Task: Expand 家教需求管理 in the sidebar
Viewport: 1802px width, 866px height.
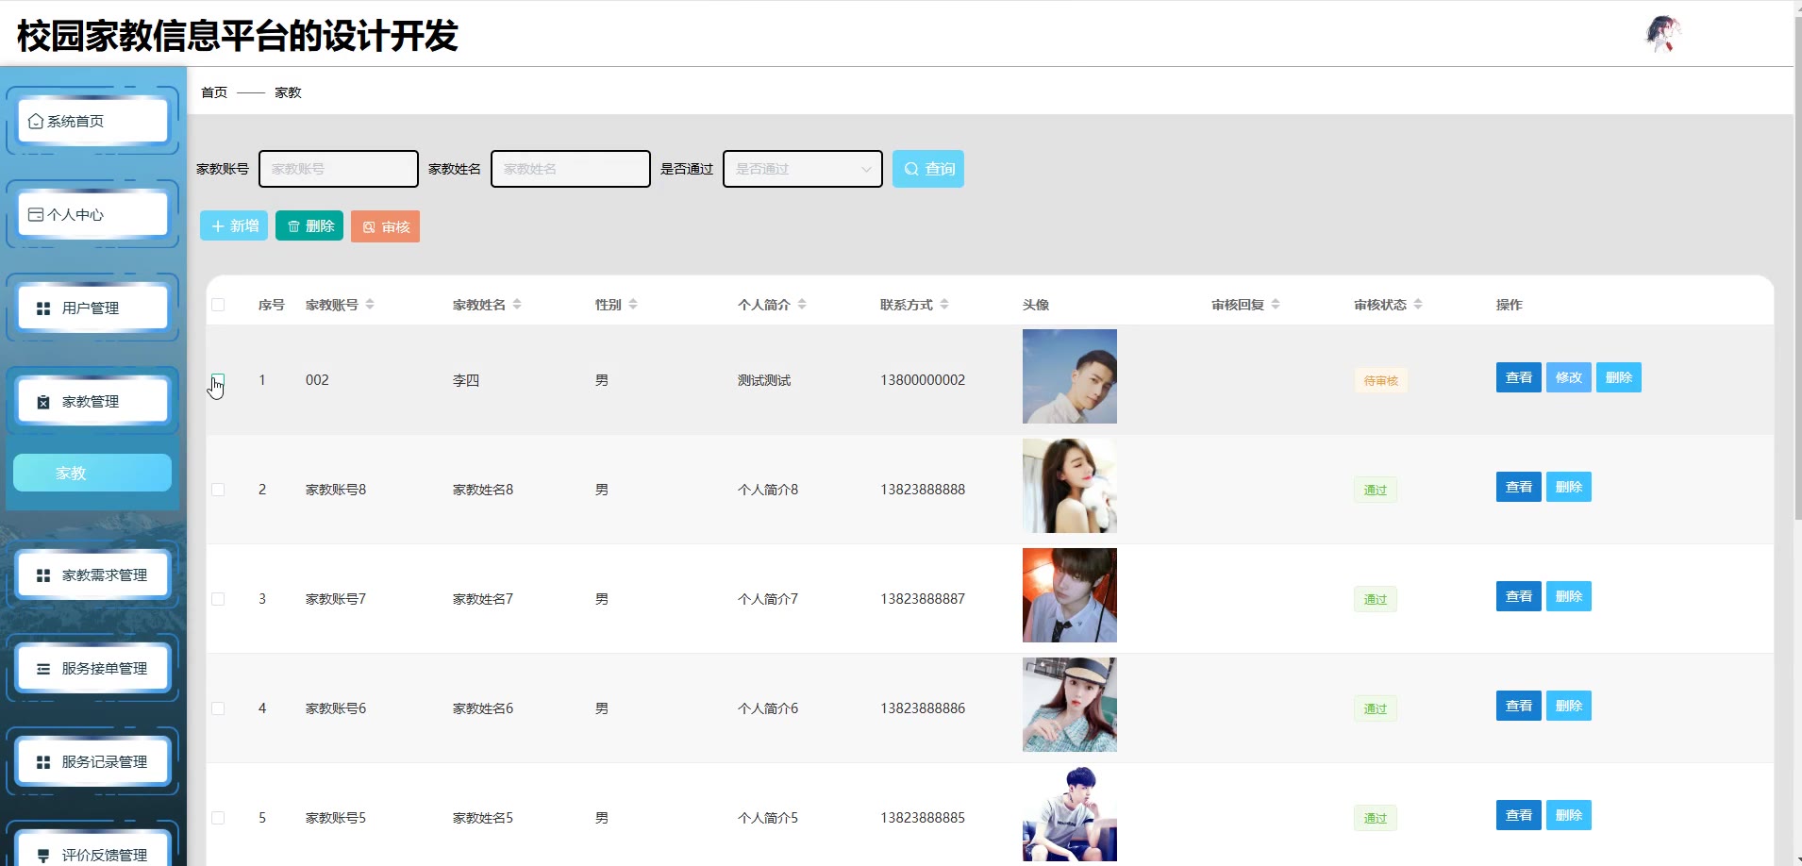Action: [x=92, y=575]
